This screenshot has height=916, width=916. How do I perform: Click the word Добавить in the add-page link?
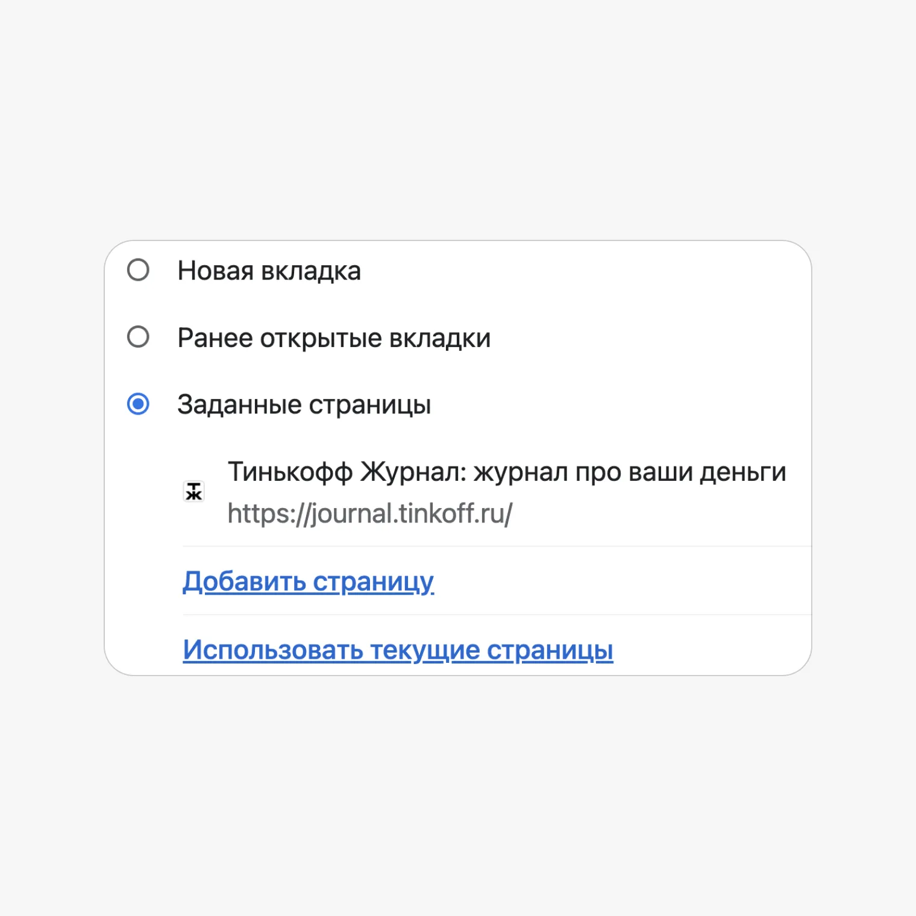coord(245,581)
